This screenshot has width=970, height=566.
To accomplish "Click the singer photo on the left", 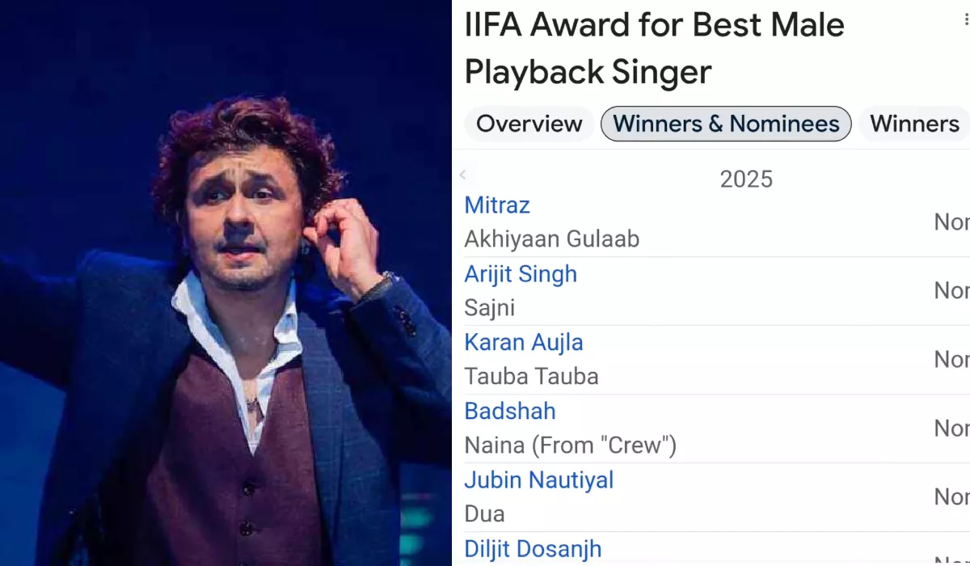I will click(226, 283).
